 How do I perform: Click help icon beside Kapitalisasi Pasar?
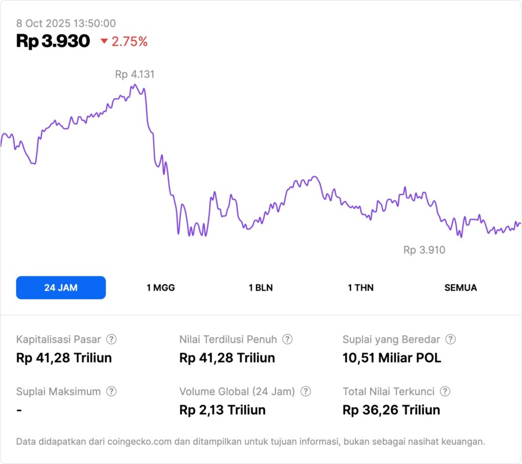(111, 339)
